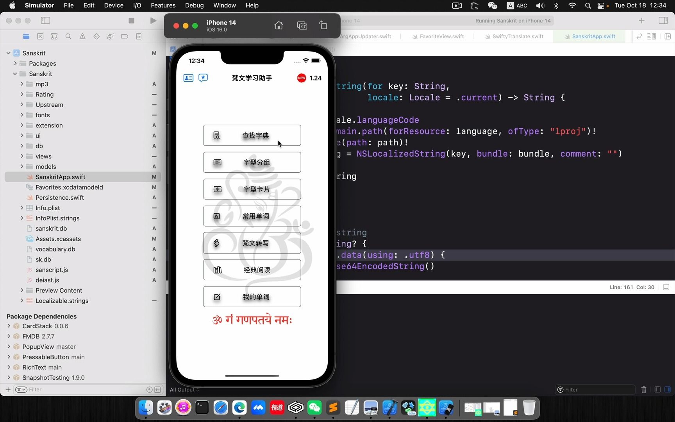
Task: Expand the FMDB package dependency
Action: click(9, 336)
